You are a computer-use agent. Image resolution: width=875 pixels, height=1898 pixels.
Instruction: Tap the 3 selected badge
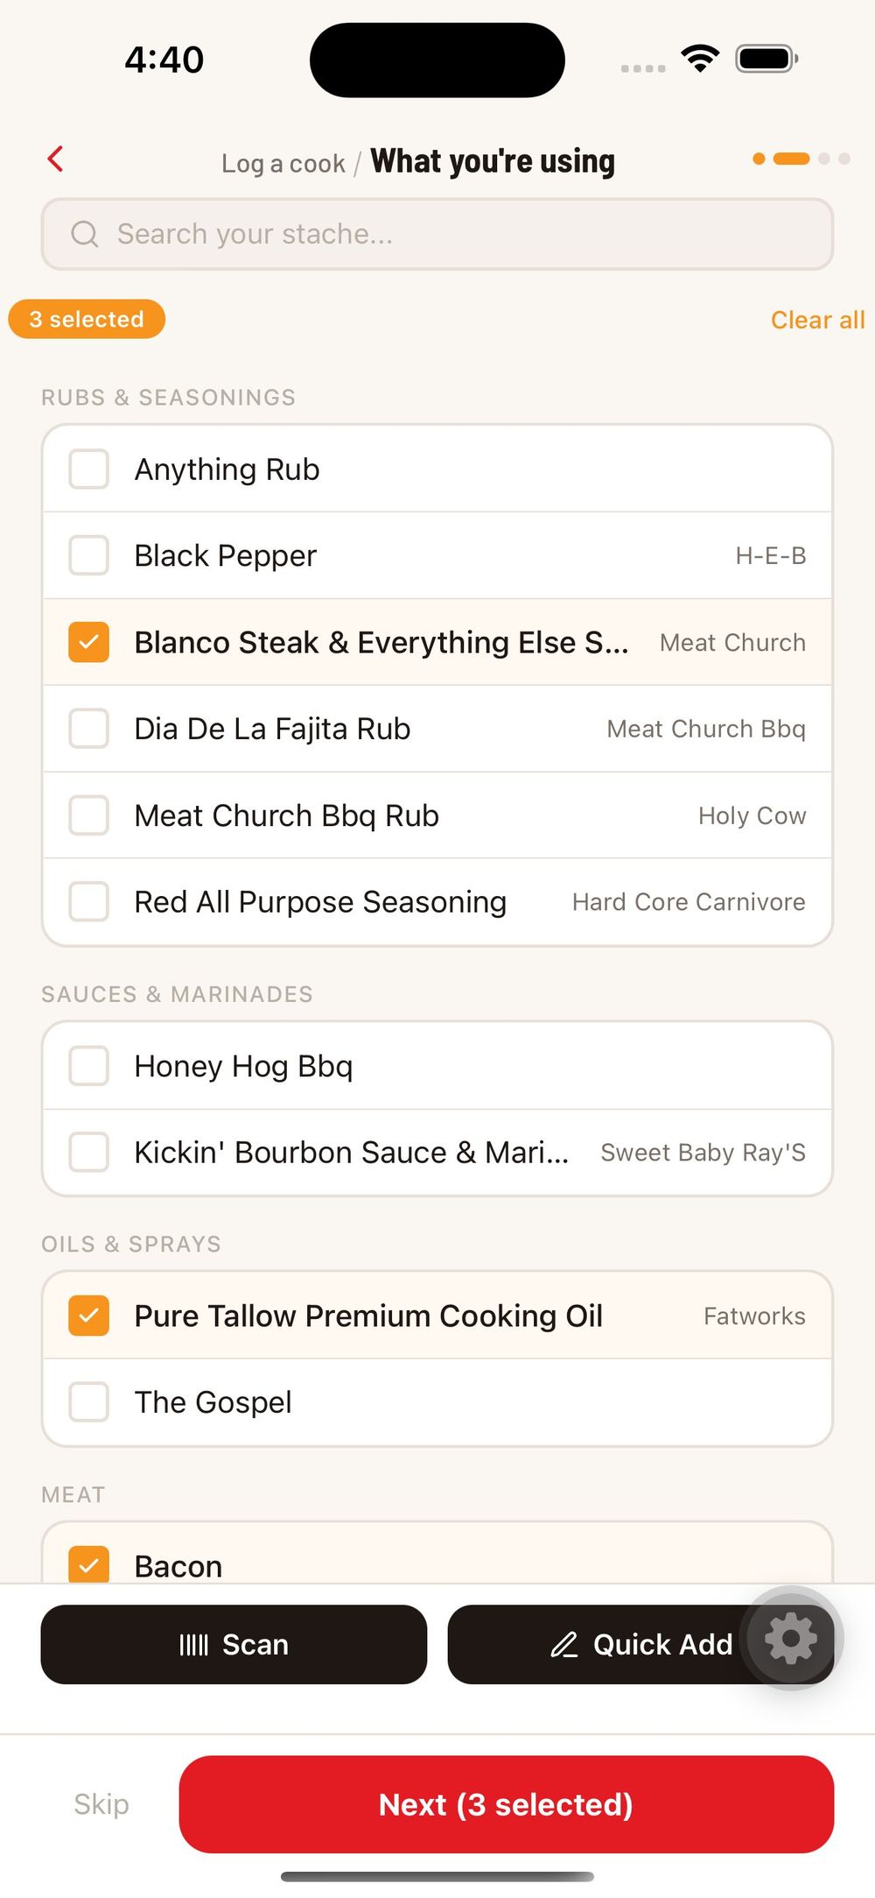click(87, 319)
